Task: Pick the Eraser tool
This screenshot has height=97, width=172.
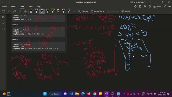Action: coord(31,11)
